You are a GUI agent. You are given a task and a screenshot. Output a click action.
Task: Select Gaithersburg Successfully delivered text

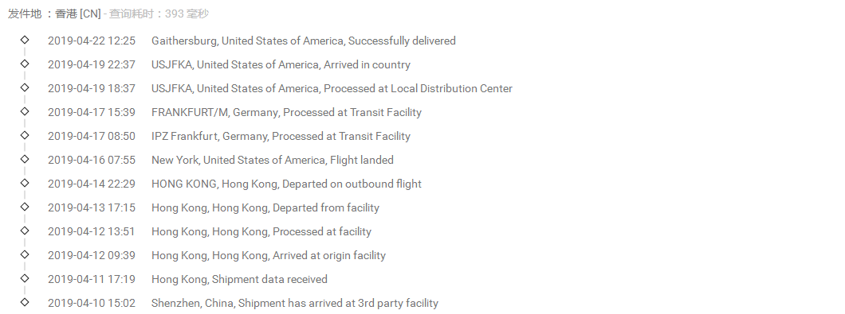304,41
